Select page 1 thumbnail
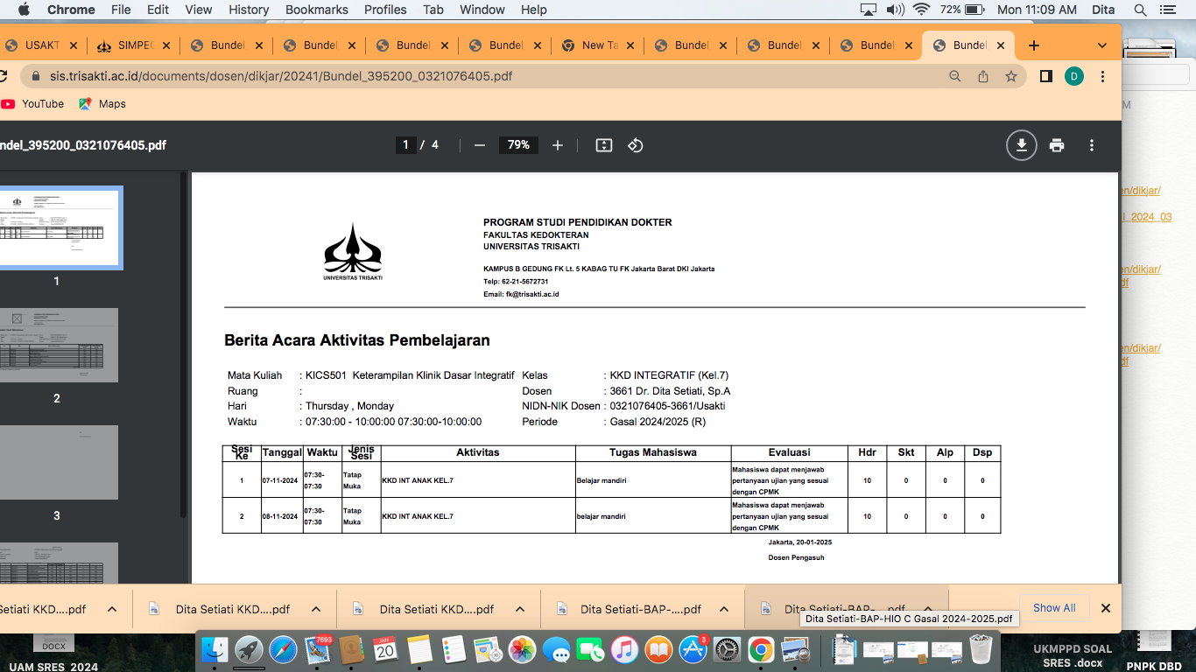 (58, 227)
